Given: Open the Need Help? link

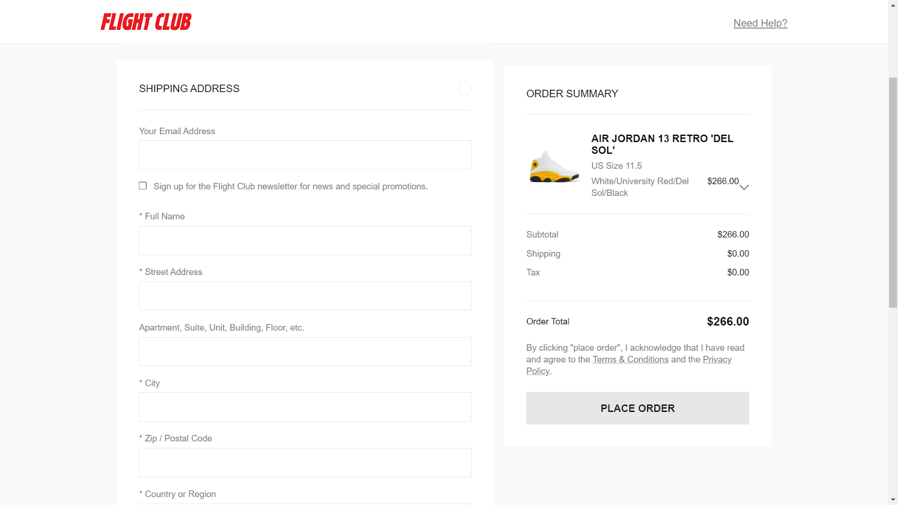Looking at the screenshot, I should pyautogui.click(x=760, y=23).
